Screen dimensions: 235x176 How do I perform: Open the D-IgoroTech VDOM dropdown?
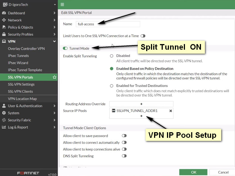click(x=55, y=5)
